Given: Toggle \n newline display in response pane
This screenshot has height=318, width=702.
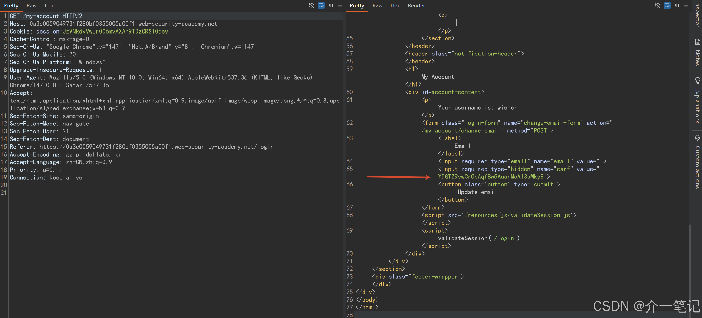Looking at the screenshot, I should tap(677, 5).
